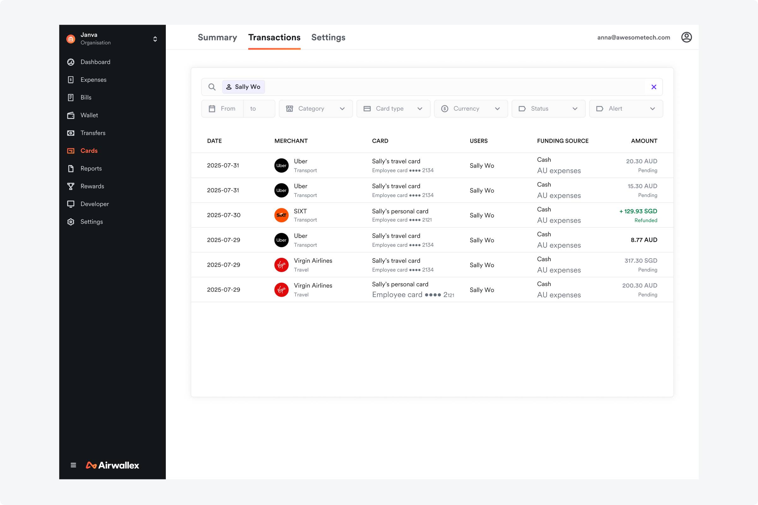
Task: Collapse the sidebar with the hamburger icon
Action: 73,465
